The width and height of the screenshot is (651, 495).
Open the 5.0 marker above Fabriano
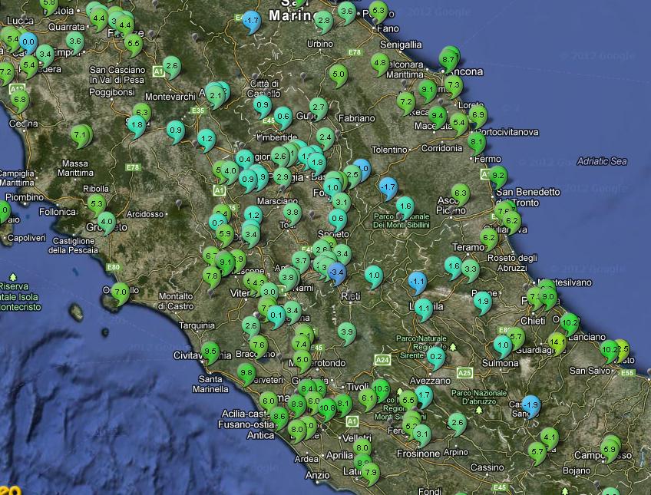[339, 75]
